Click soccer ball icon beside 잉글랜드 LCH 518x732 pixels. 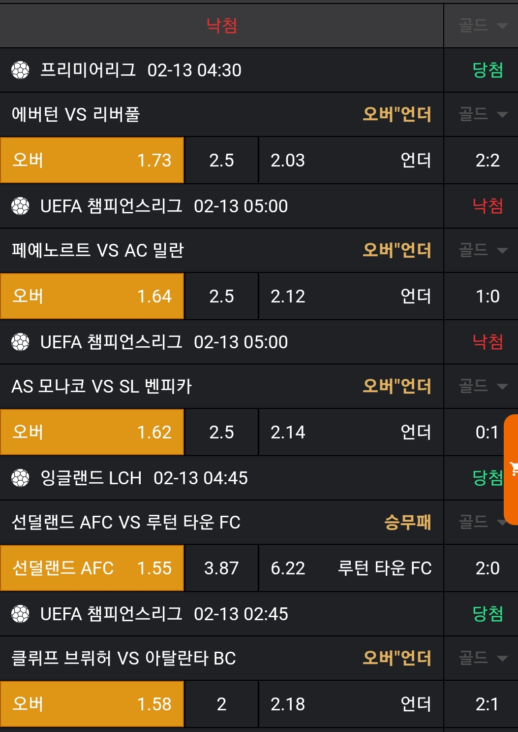[20, 478]
